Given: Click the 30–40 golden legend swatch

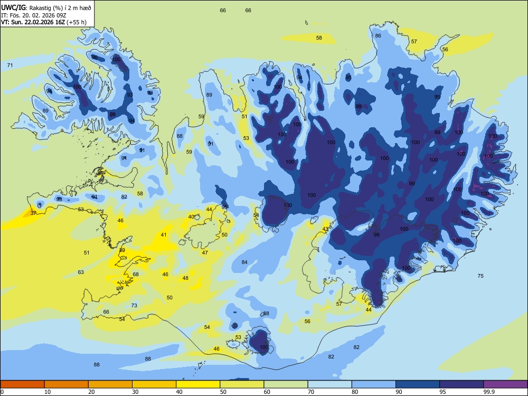Looking at the screenshot, I should click(154, 384).
